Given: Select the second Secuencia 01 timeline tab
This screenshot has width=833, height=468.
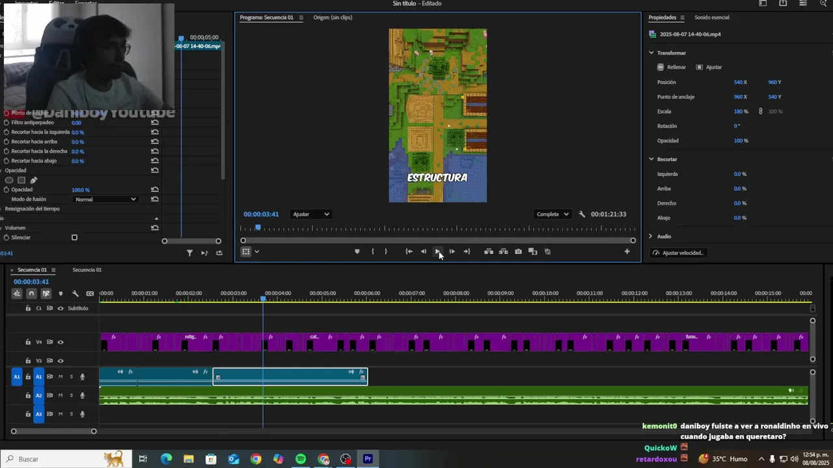Looking at the screenshot, I should [x=87, y=270].
